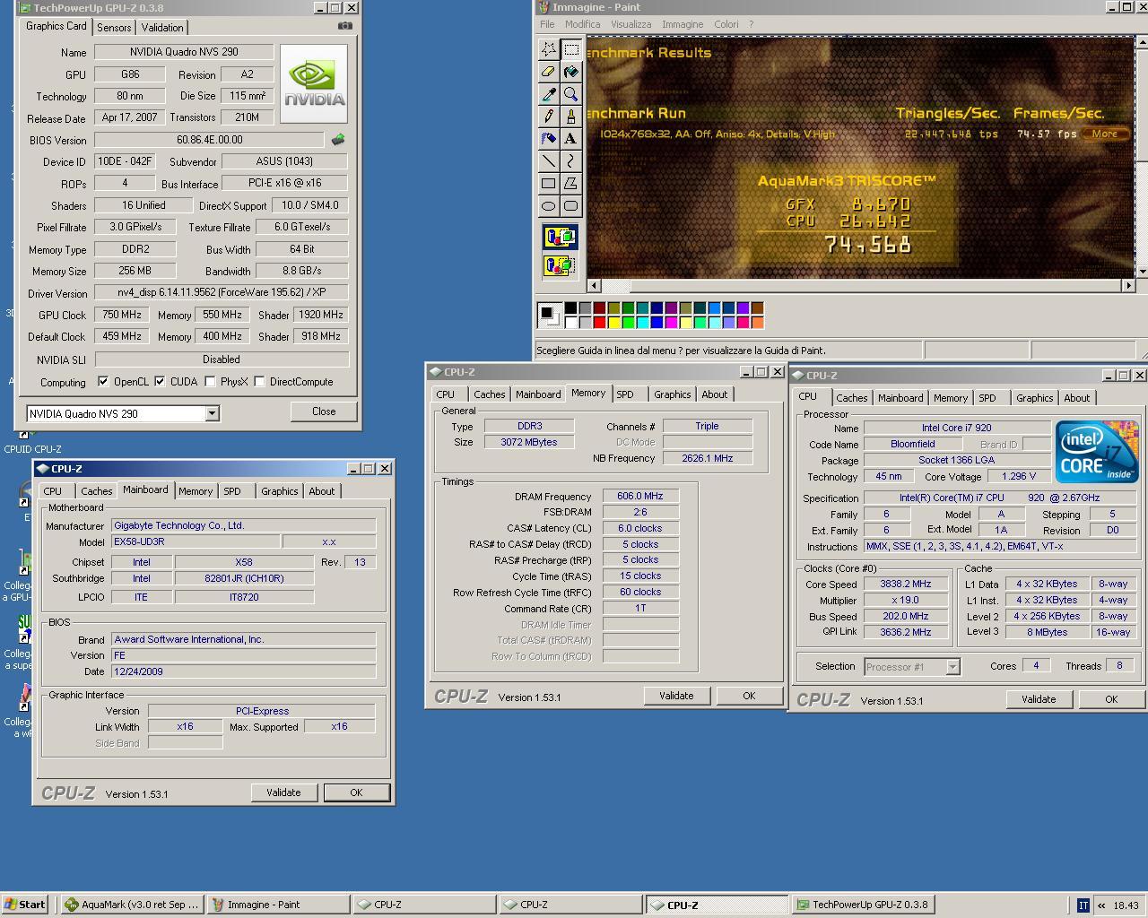Switch to the Validation tab in GPU-Z
Screen dimensions: 1148x918
[162, 28]
